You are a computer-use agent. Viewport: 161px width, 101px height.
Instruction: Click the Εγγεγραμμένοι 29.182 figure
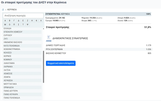point(55,18)
